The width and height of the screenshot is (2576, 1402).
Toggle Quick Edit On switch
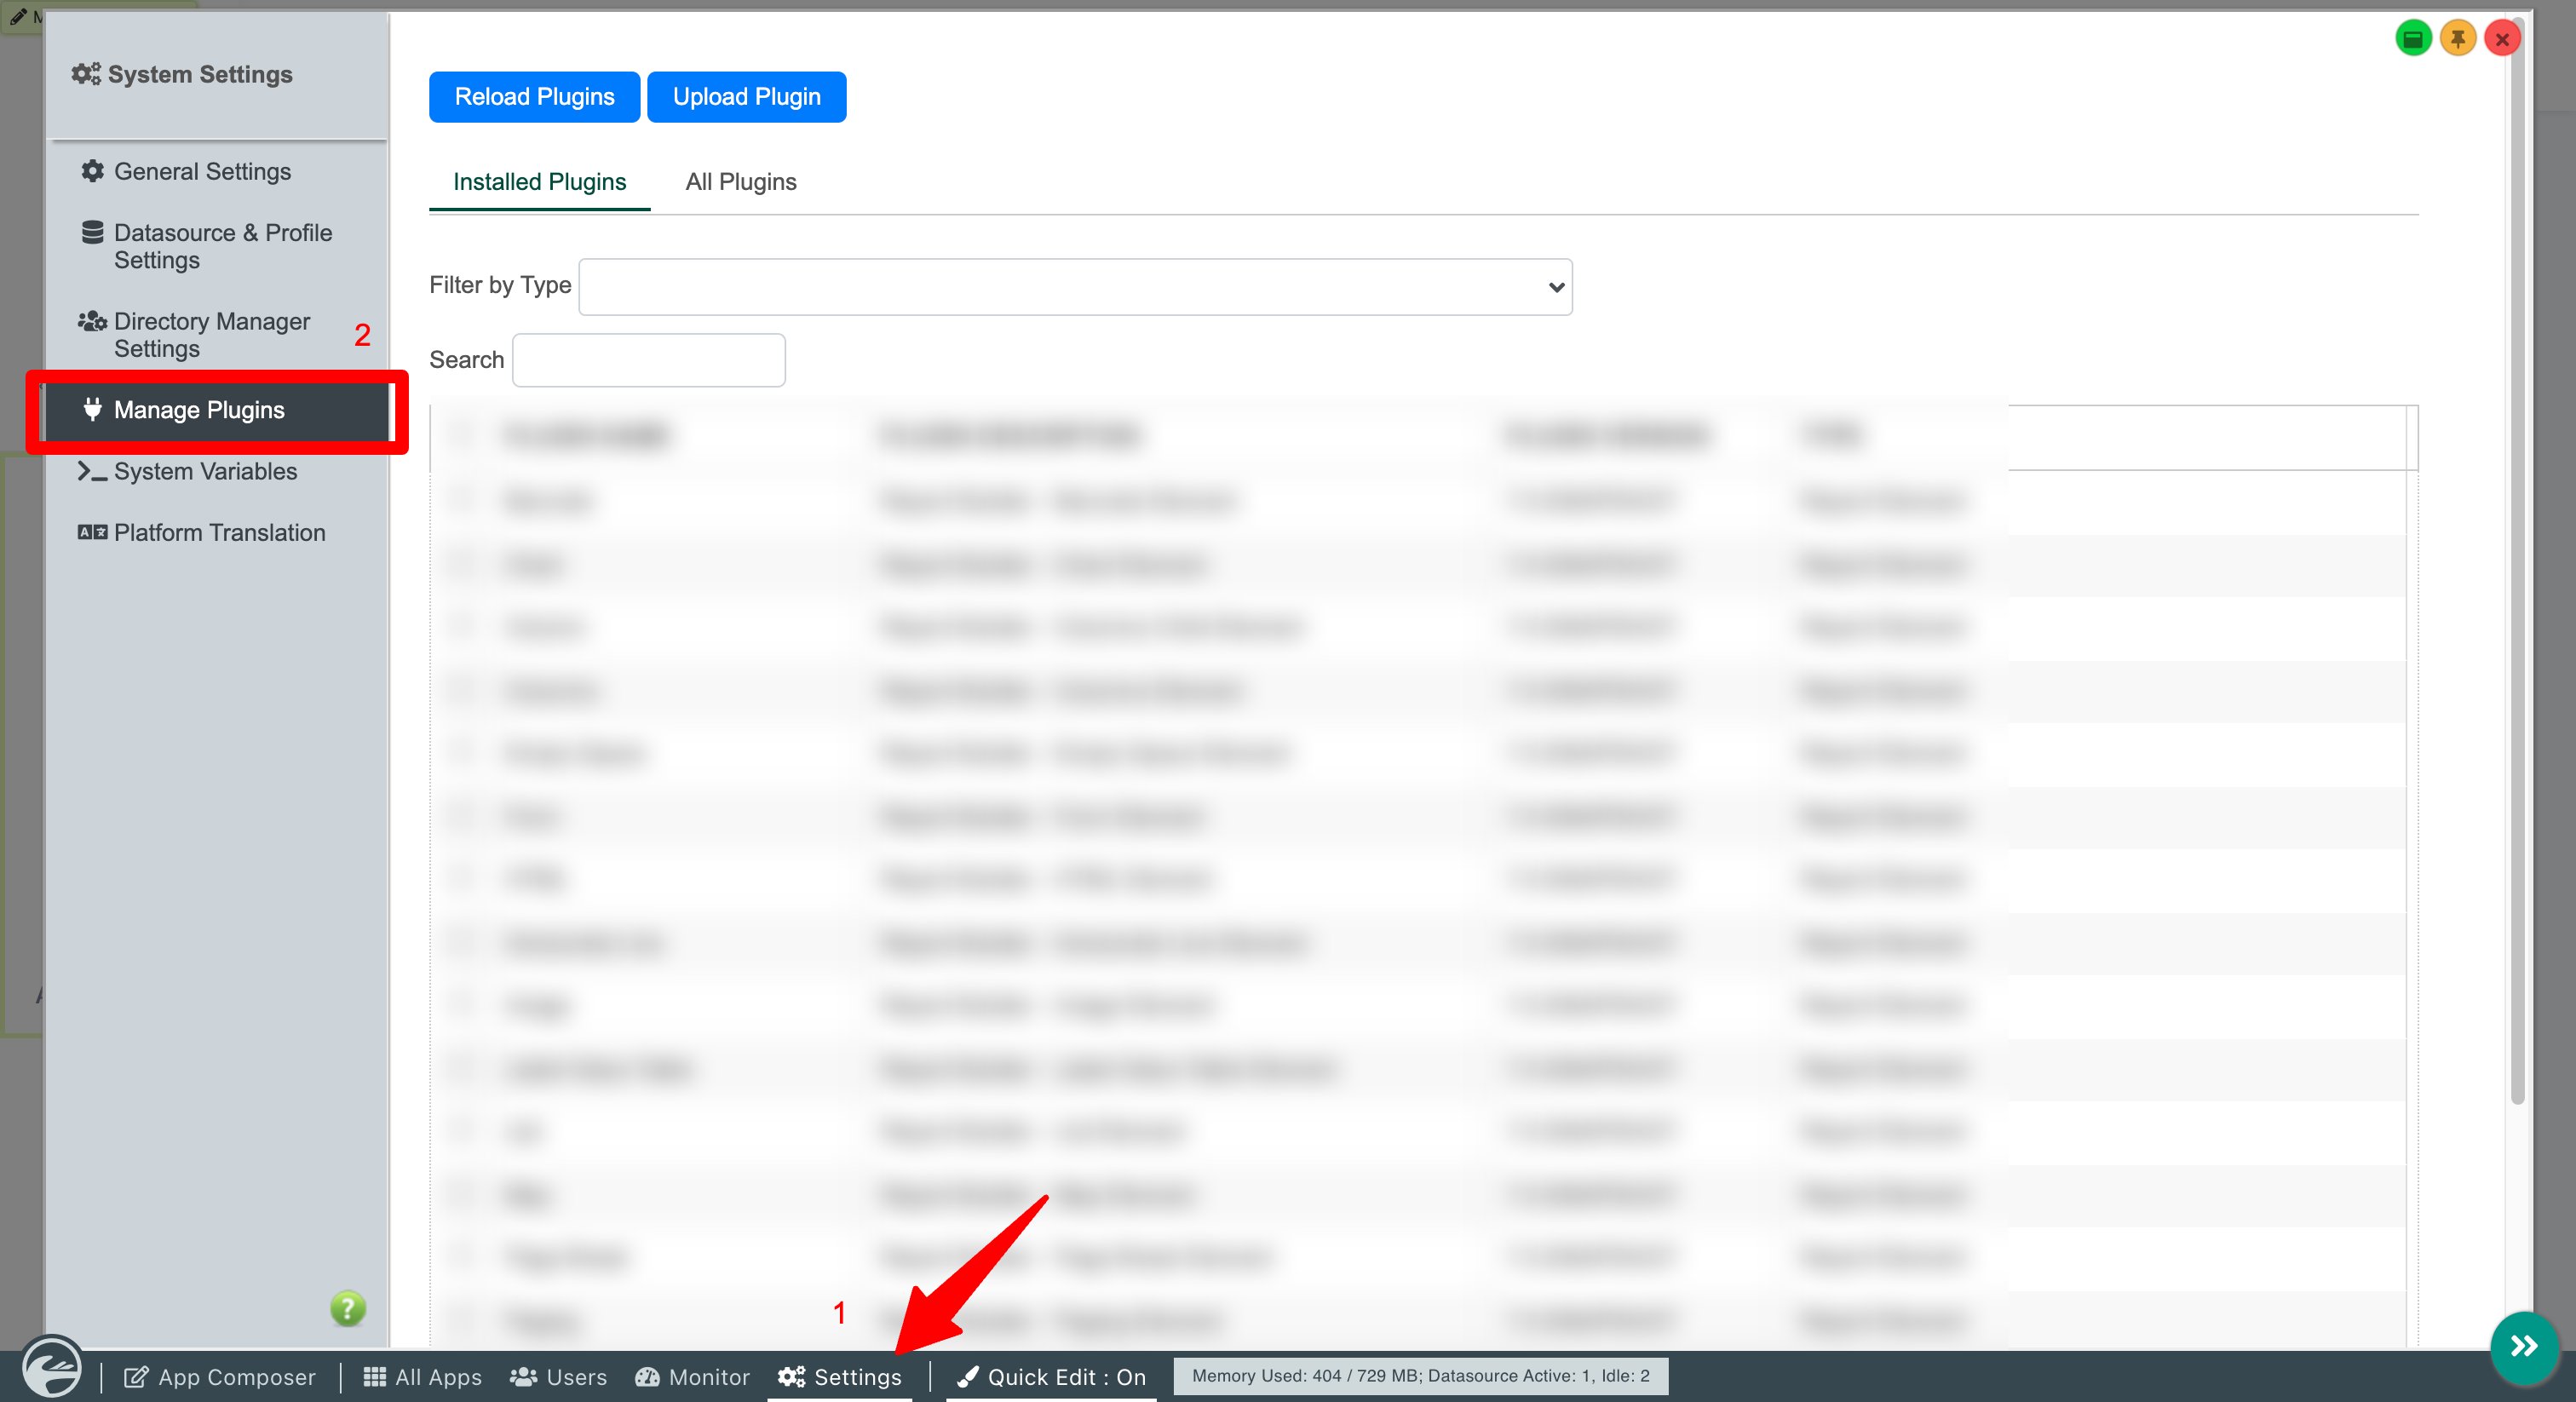[1051, 1377]
